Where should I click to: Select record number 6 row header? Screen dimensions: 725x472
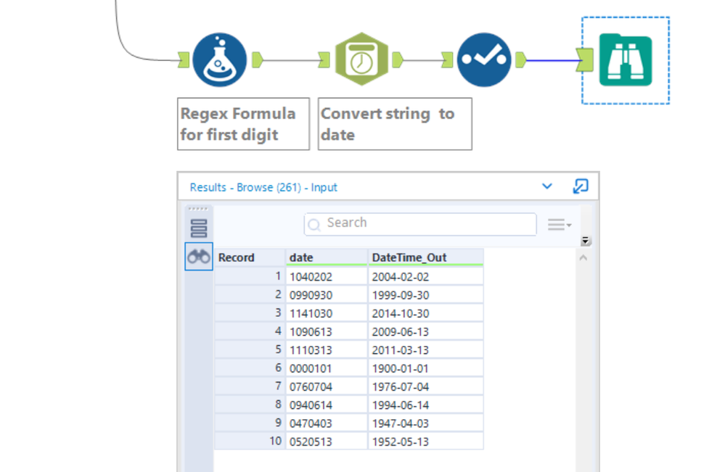pyautogui.click(x=250, y=368)
